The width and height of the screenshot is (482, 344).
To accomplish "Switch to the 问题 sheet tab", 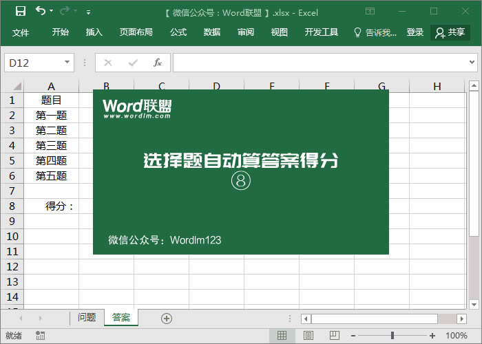I will tap(87, 318).
